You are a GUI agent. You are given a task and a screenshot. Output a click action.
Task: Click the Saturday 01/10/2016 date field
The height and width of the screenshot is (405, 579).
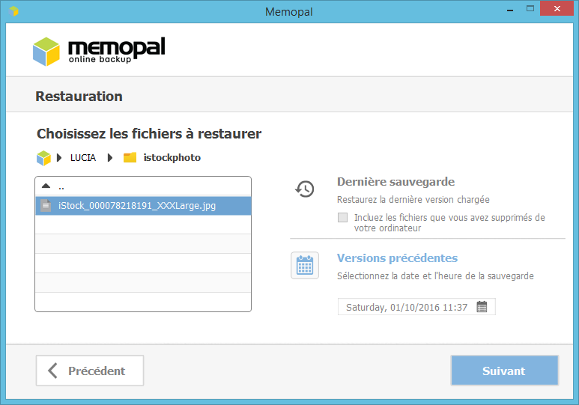pos(416,307)
